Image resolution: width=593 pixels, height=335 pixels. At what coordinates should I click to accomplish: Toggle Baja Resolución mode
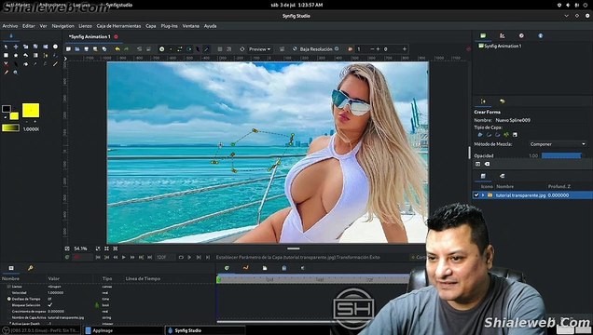tap(316, 49)
